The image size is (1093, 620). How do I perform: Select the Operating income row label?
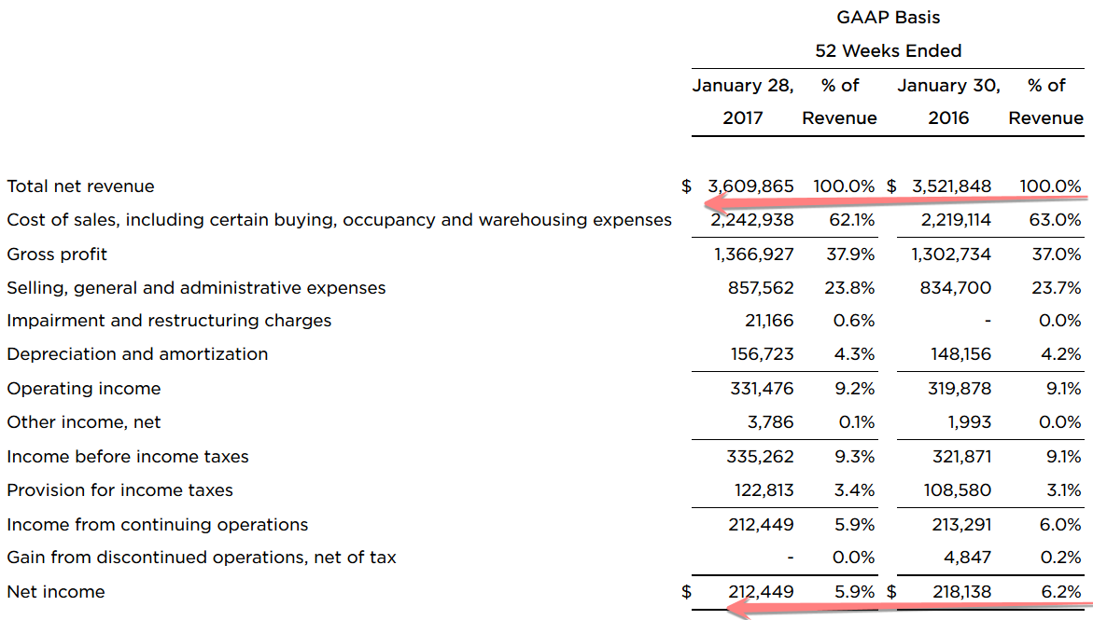[84, 389]
